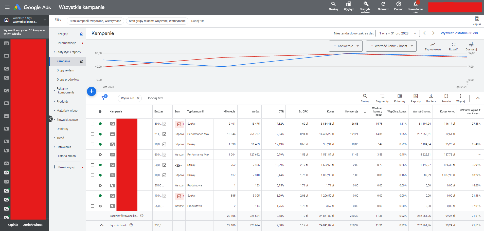
Task: Open the Widok (2 filtry) view selector
Action: [x=25, y=20]
